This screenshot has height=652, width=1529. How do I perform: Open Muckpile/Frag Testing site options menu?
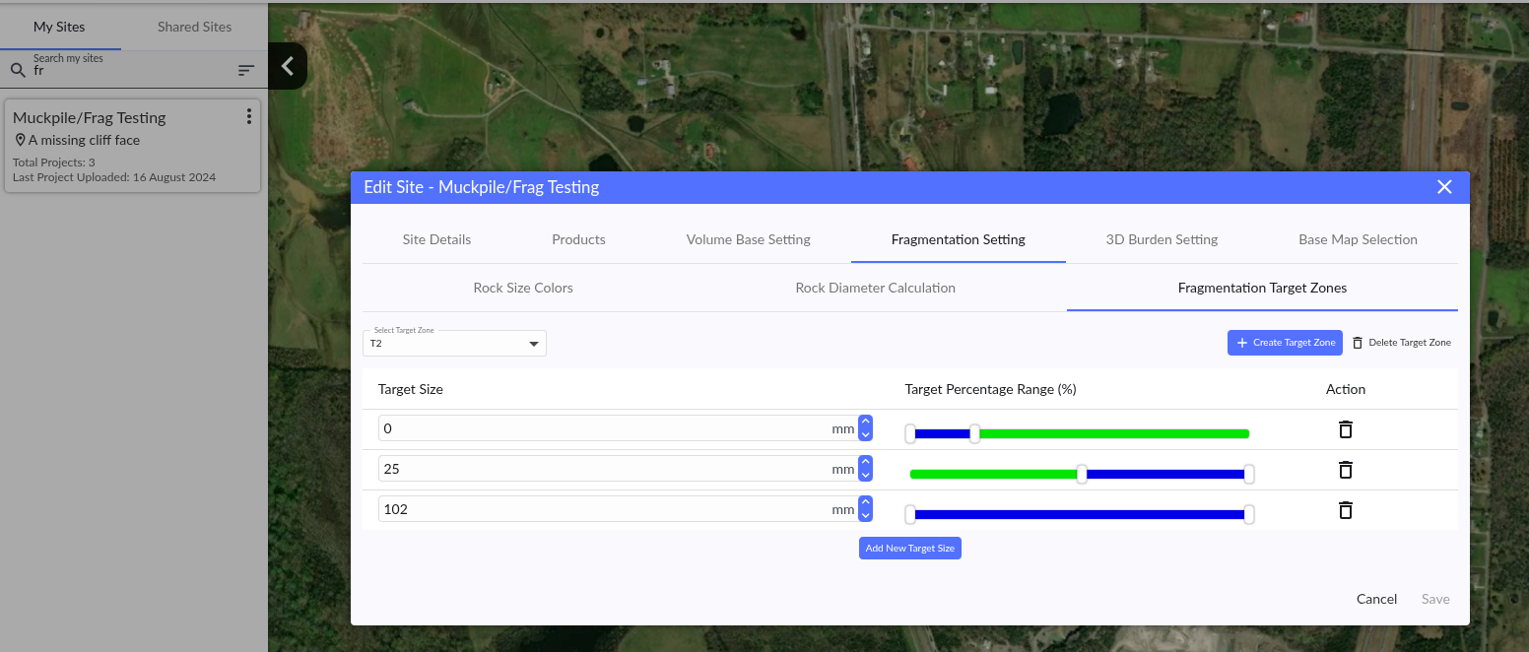(x=248, y=117)
